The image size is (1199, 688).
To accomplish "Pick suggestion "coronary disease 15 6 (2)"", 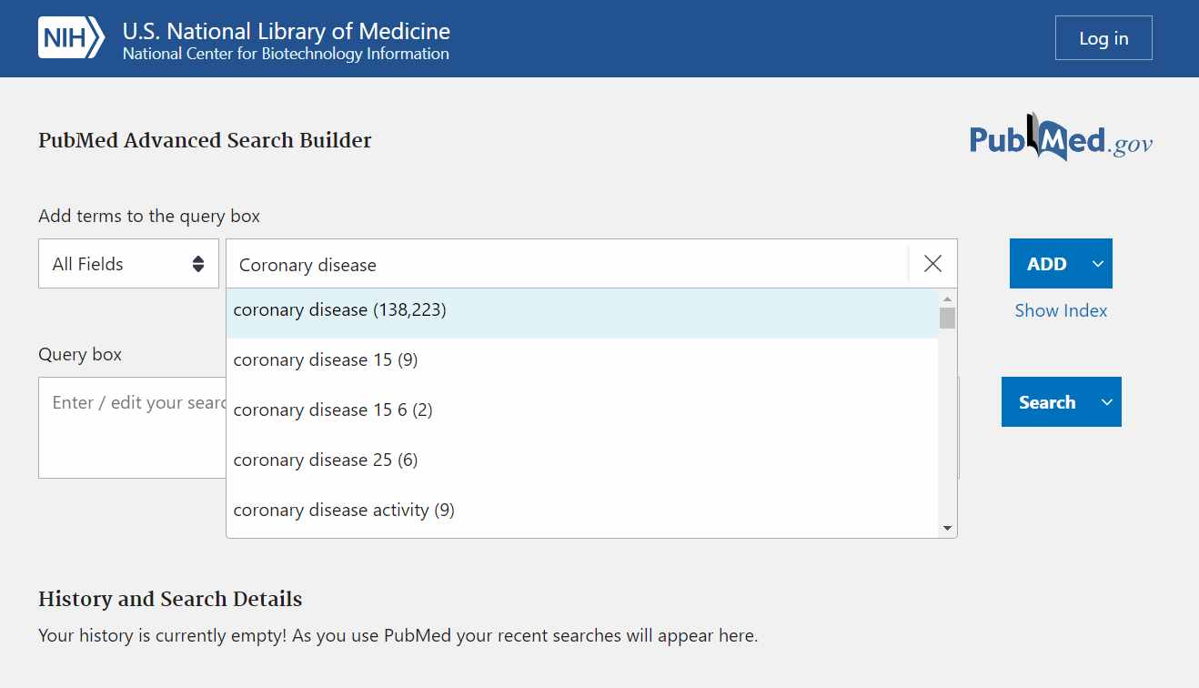I will [333, 410].
